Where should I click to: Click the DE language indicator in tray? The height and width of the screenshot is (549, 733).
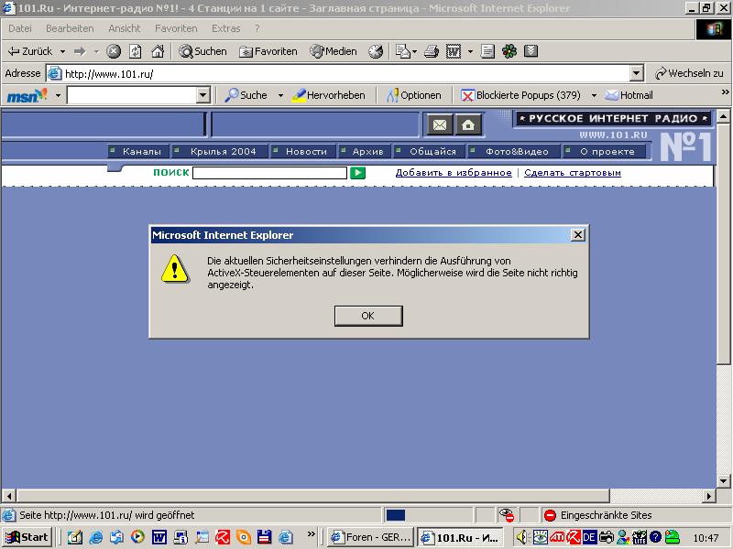point(589,537)
